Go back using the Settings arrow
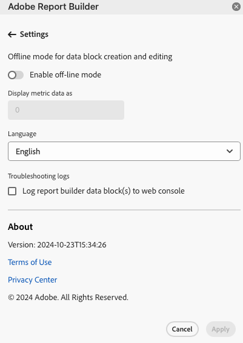Screen dimensions: 243x343 point(12,34)
